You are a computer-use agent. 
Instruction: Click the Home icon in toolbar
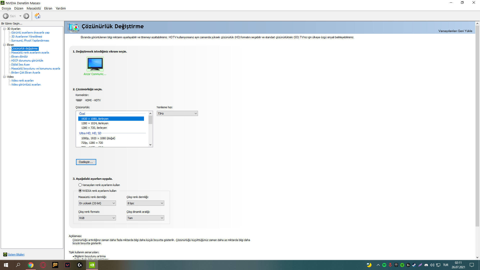pos(37,16)
